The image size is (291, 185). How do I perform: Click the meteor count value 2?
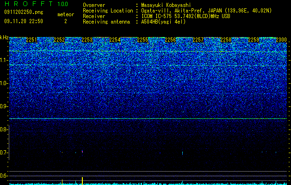pos(66,21)
